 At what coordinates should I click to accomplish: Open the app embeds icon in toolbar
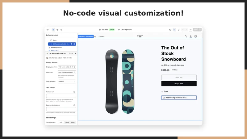pyautogui.click(x=61, y=30)
